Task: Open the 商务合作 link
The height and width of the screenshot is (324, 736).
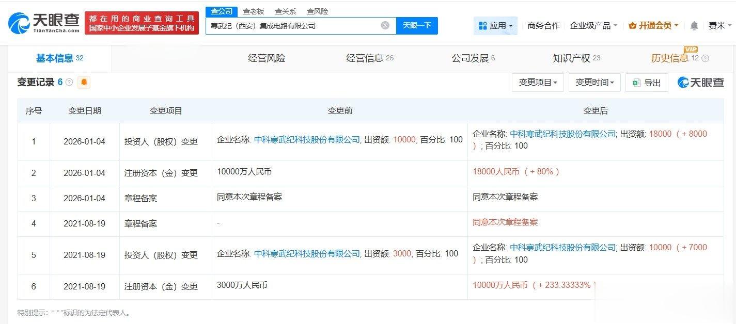Action: 544,25
